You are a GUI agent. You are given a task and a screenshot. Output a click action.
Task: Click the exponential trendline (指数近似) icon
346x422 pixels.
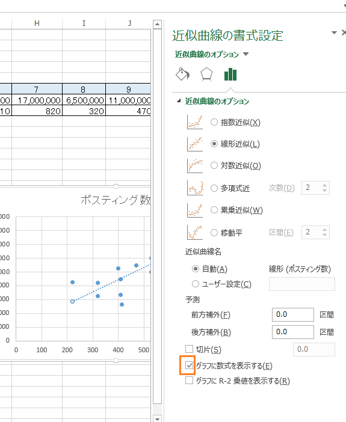(x=195, y=122)
